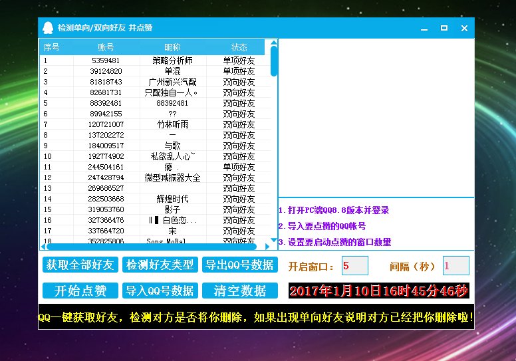This screenshot has width=516, height=361.
Task: Select nickname 与歌
Action: [x=172, y=146]
